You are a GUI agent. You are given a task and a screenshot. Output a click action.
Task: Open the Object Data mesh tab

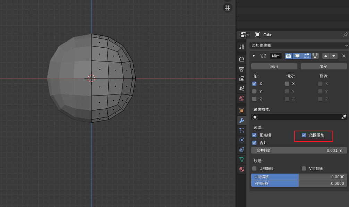click(242, 159)
